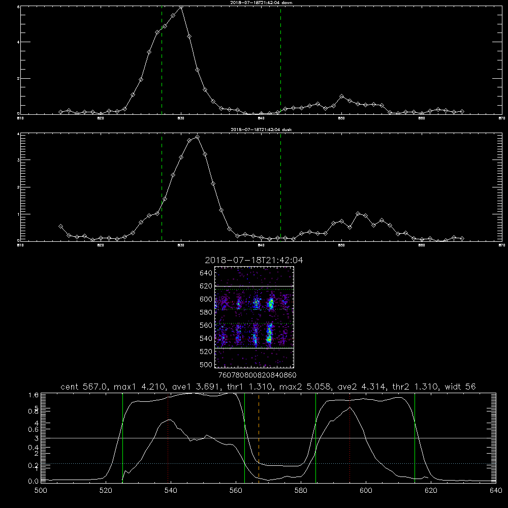Click x-axis label '600' of bottom plot
The image size is (508, 508).
366,491
